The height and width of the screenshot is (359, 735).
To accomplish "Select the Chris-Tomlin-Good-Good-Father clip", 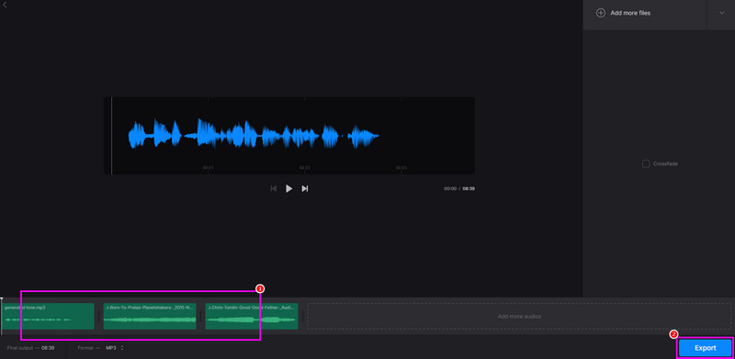I will click(252, 317).
